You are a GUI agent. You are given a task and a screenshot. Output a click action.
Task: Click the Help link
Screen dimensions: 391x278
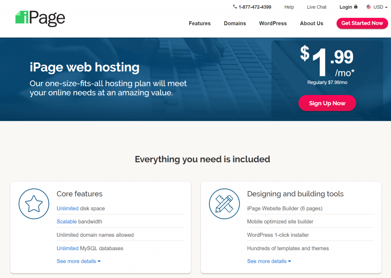pos(289,7)
